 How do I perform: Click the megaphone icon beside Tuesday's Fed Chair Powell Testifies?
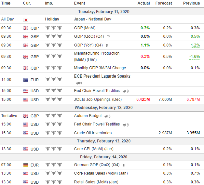click(125, 91)
